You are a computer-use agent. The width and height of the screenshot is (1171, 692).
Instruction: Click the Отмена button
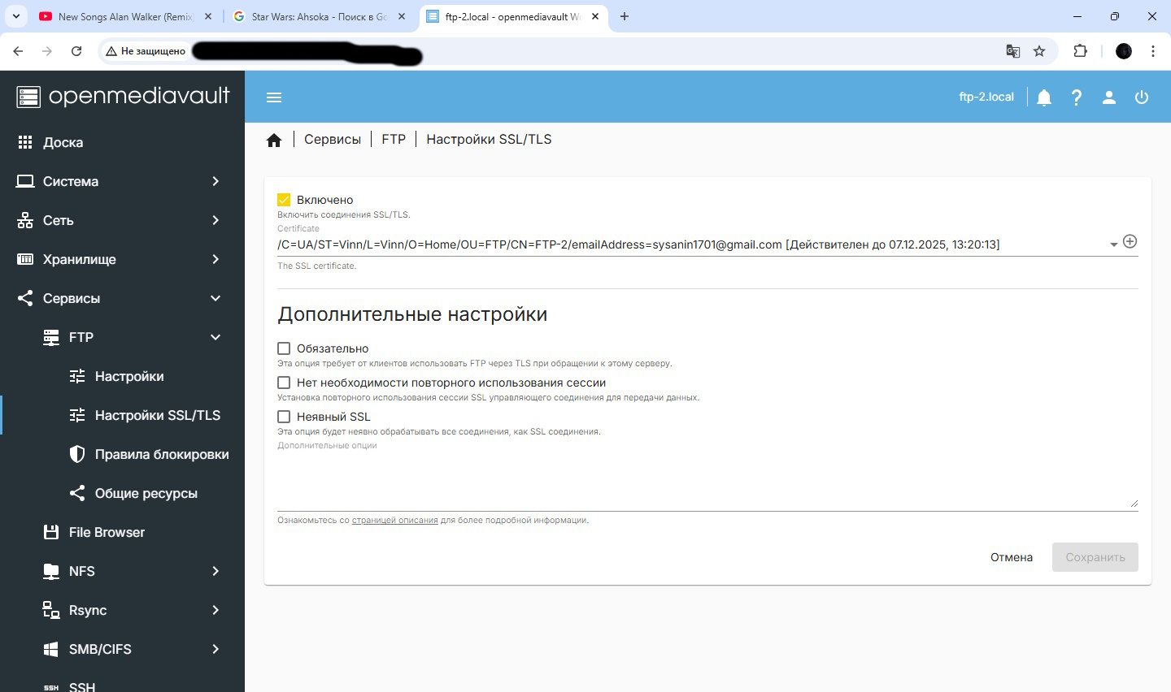(1011, 557)
